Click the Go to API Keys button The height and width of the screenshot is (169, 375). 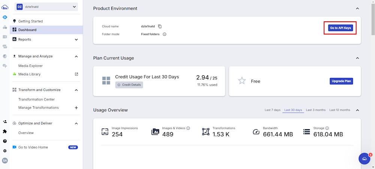[341, 28]
